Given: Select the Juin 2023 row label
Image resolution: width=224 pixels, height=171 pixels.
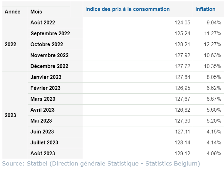Looking at the screenshot, I should (42, 132).
